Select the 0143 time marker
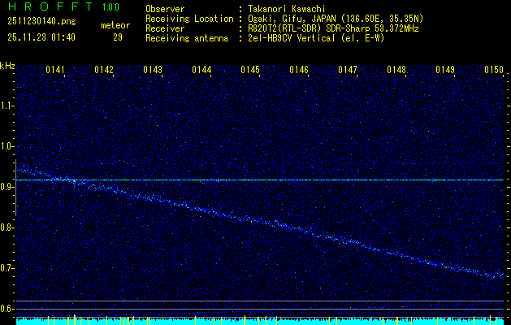 (x=153, y=71)
